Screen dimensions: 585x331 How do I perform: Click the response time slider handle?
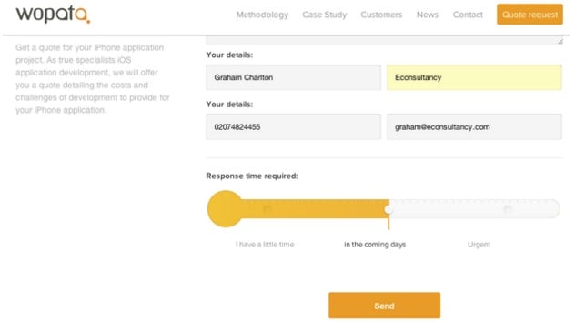[388, 210]
